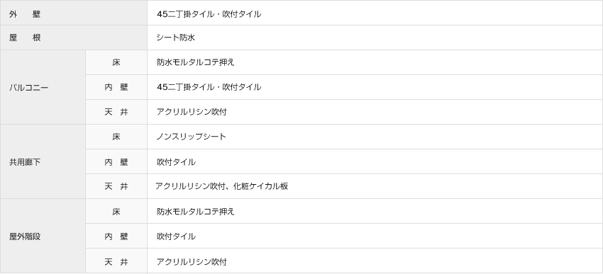This screenshot has height=274, width=603.
Task: Click 共用廊下 床 sub-label cell
Action: point(116,137)
